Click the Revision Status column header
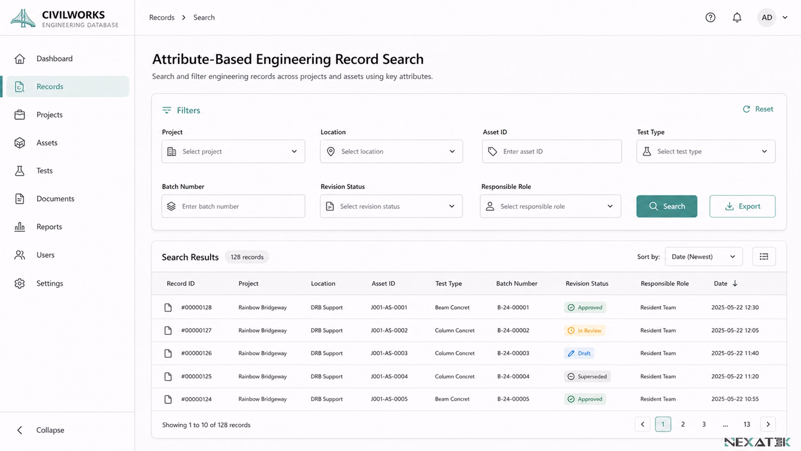 [587, 283]
